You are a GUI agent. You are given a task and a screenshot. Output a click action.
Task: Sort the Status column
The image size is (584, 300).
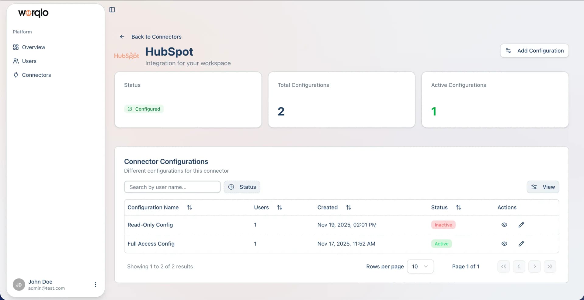pyautogui.click(x=458, y=207)
